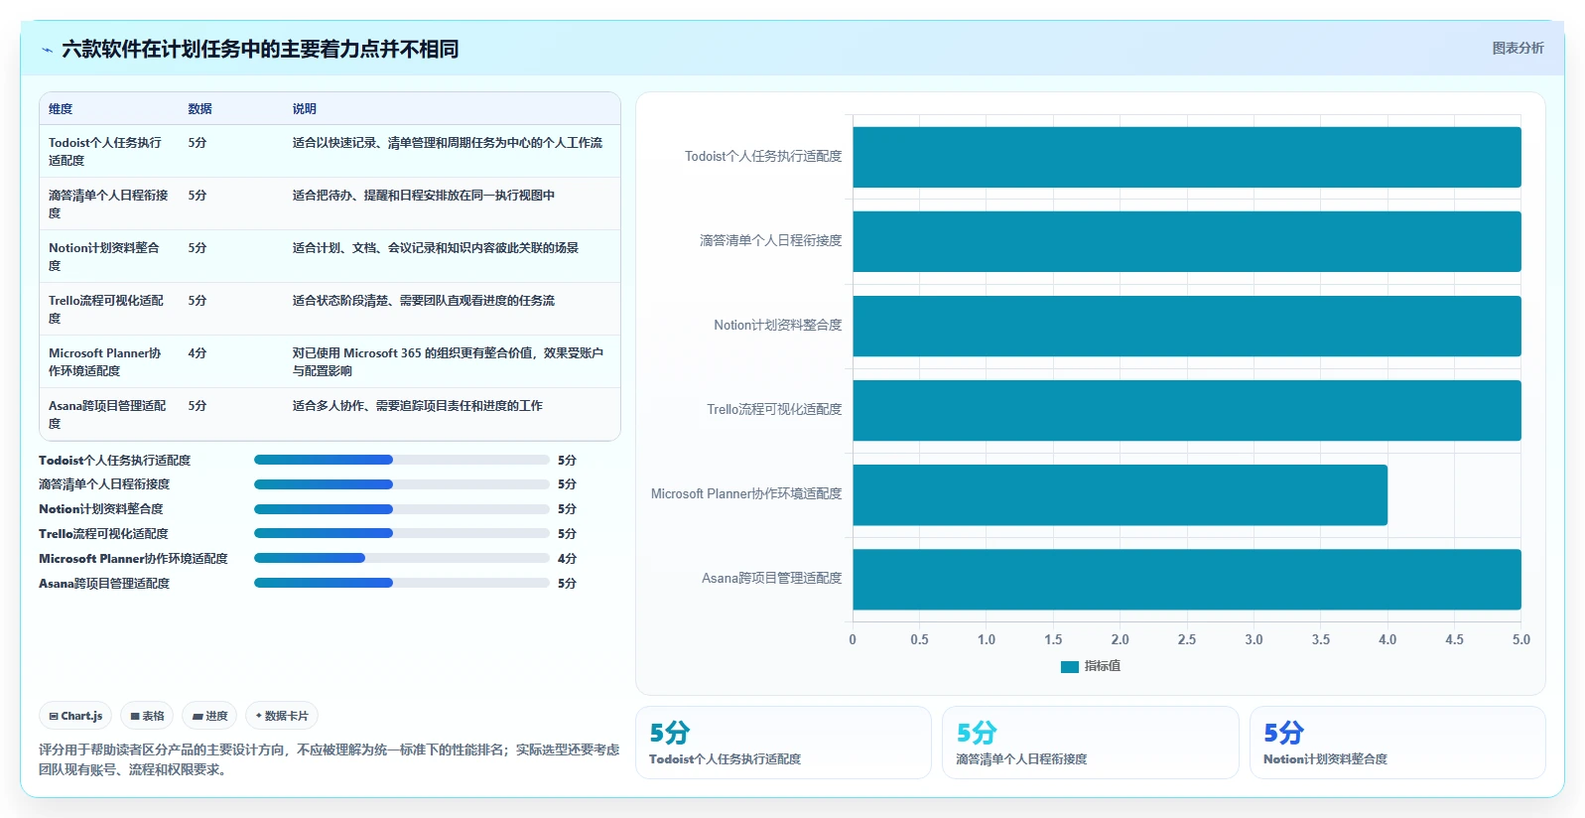Click the 5分 value in the Asana table row
This screenshot has width=1585, height=818.
tap(198, 406)
